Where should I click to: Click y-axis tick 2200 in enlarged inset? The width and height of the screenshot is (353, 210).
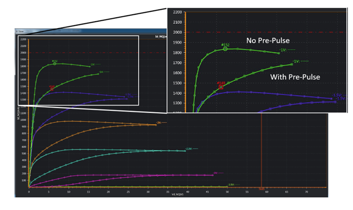[x=177, y=12]
